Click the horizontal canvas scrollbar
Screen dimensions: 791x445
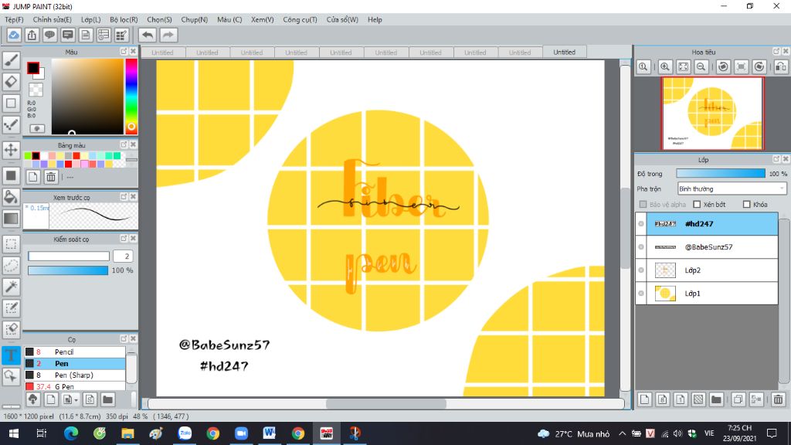click(386, 403)
